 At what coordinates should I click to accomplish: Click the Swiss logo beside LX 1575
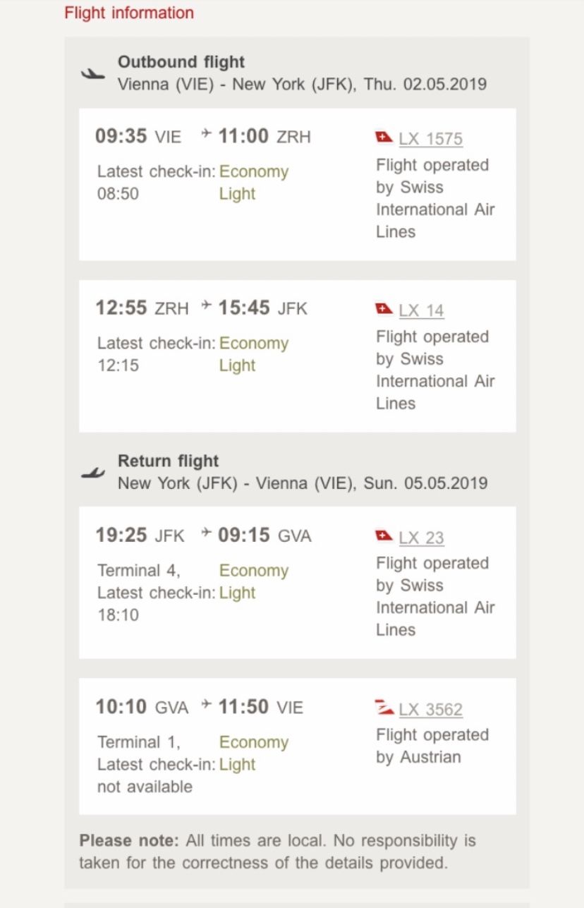(384, 138)
